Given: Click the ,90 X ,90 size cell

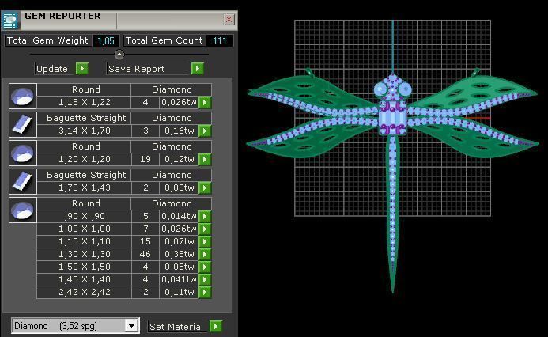Looking at the screenshot, I should pyautogui.click(x=85, y=217).
